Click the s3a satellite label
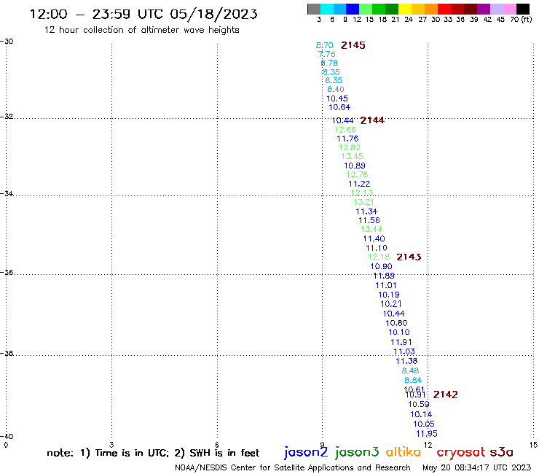The image size is (539, 474). click(501, 452)
